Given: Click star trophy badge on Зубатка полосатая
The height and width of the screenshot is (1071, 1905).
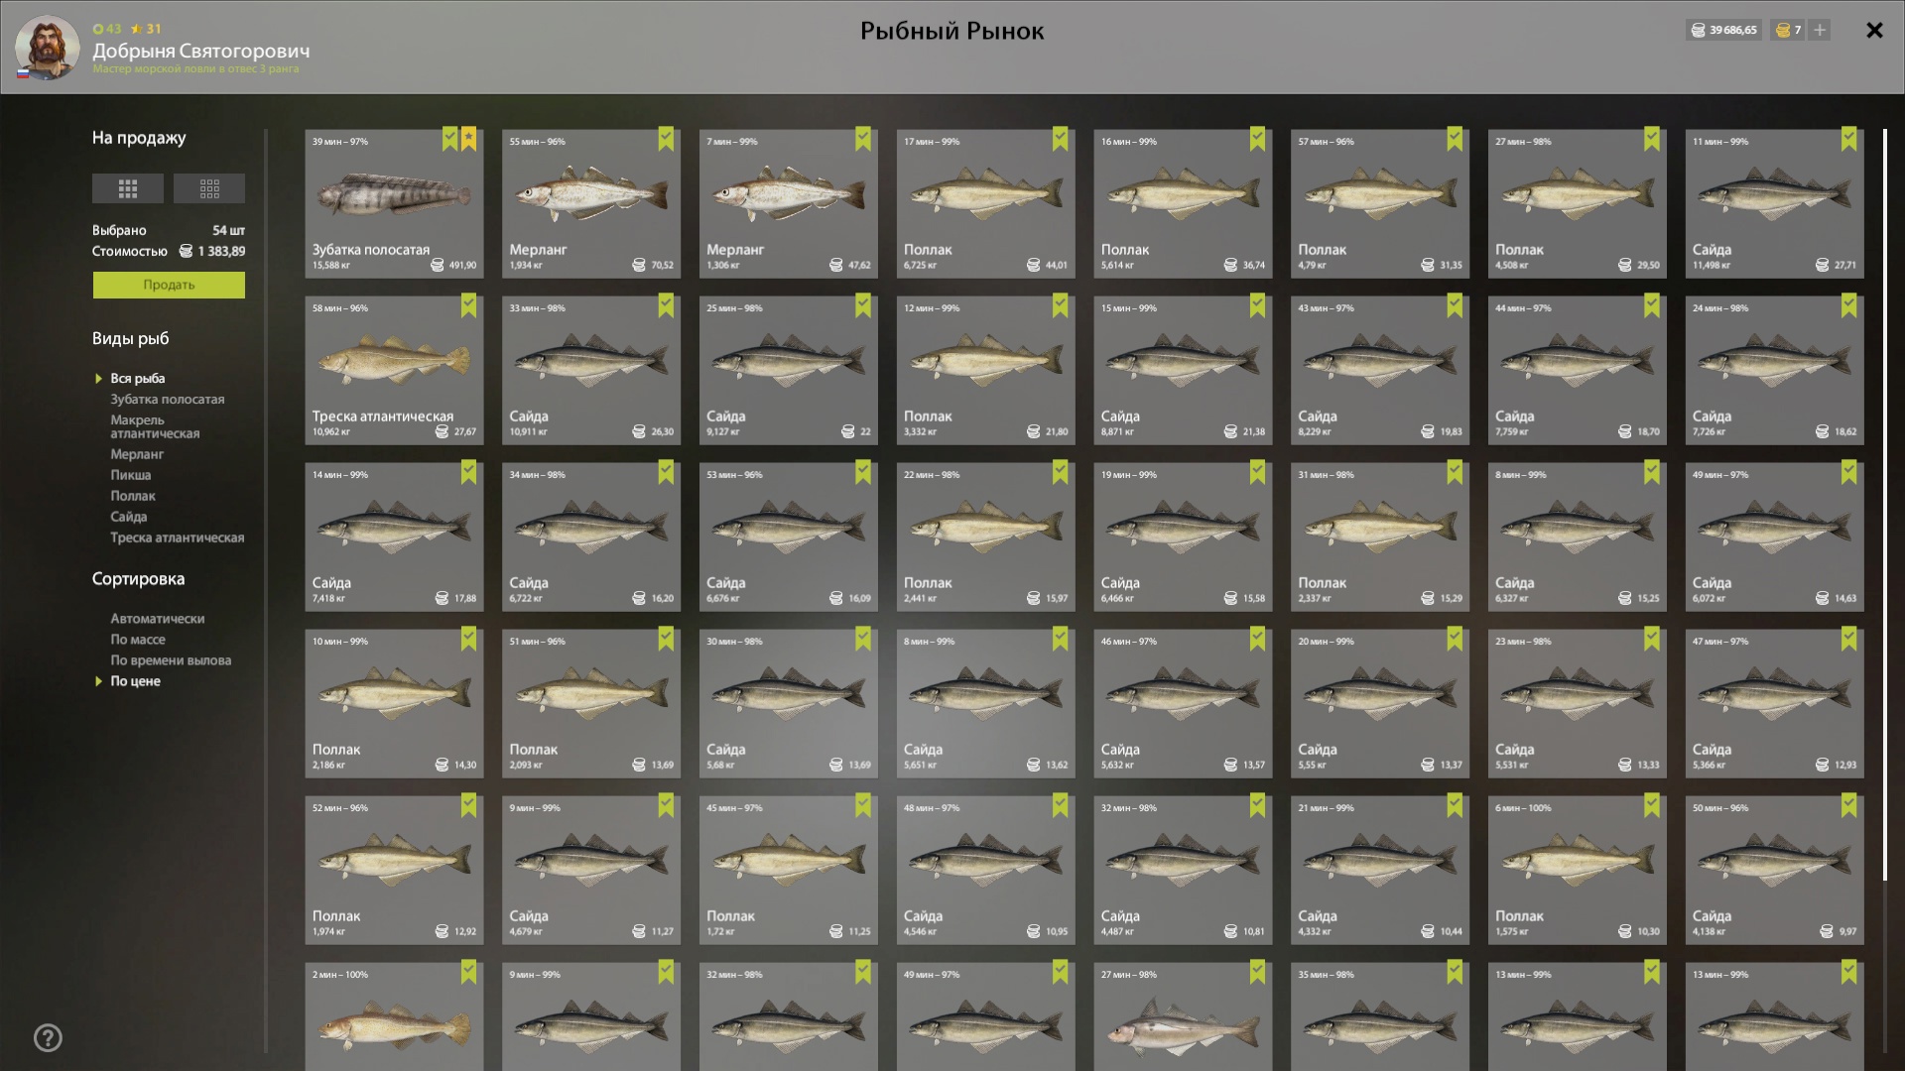Looking at the screenshot, I should pyautogui.click(x=468, y=139).
